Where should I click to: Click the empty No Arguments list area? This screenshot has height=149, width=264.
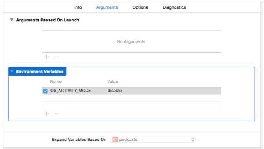pyautogui.click(x=131, y=42)
